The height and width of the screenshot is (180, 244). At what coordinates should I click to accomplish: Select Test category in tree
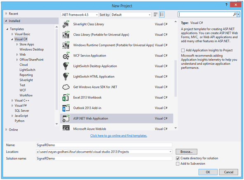(22, 85)
